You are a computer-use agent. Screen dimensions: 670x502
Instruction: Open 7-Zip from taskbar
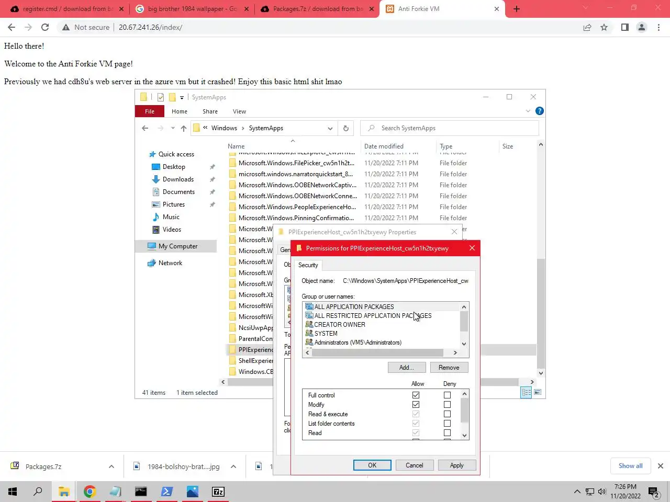pyautogui.click(x=218, y=492)
